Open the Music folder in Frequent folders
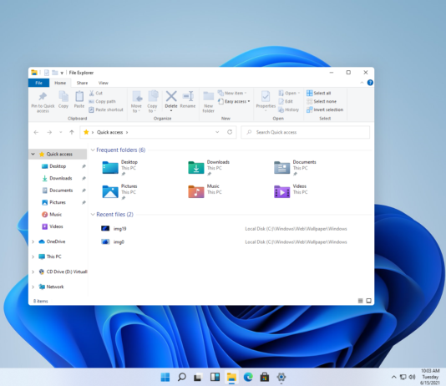The image size is (446, 386). click(205, 191)
